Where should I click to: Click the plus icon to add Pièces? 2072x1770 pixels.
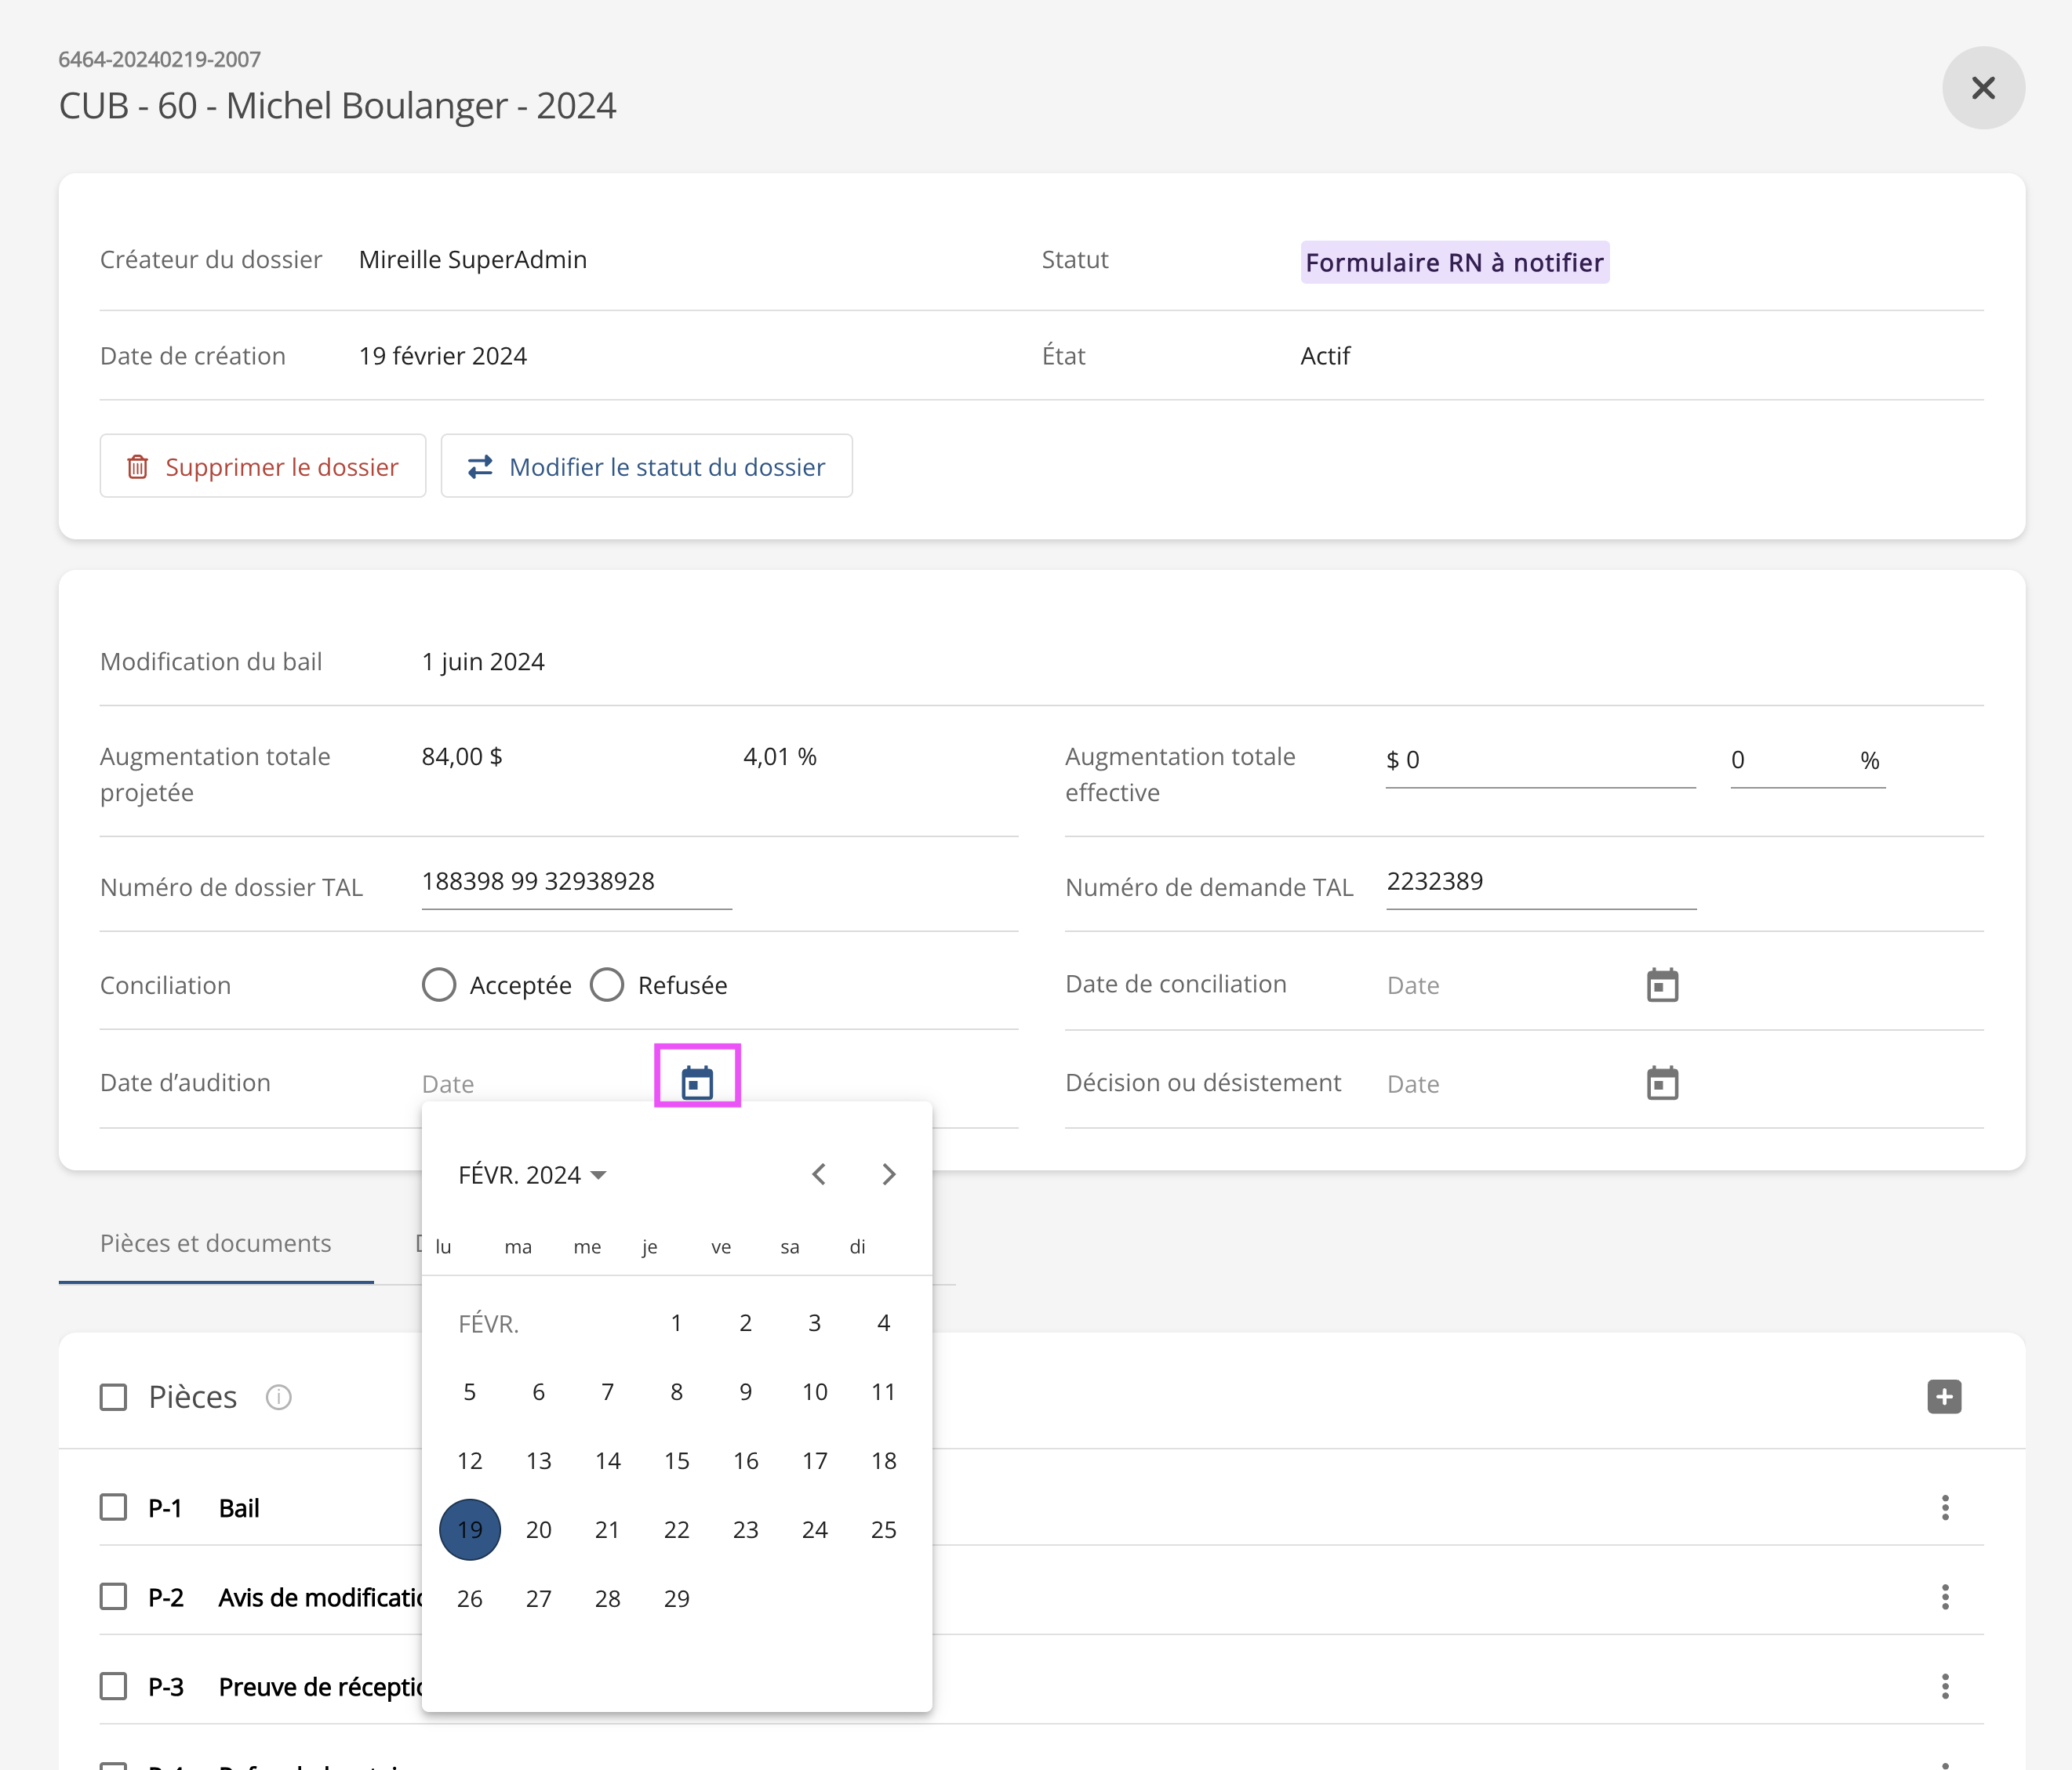1944,1396
